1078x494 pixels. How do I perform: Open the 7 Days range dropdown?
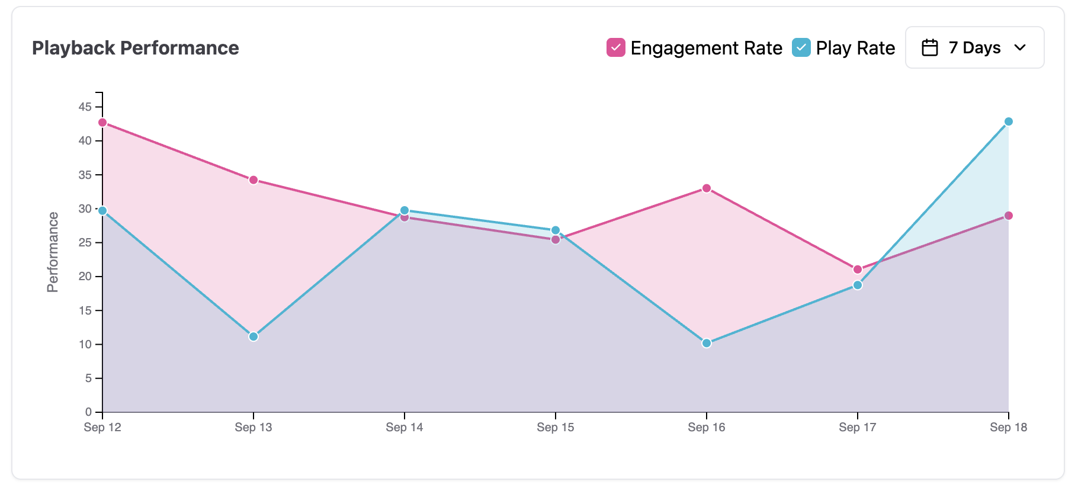click(974, 47)
